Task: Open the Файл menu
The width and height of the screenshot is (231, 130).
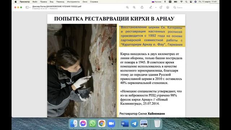Action: (35, 2)
